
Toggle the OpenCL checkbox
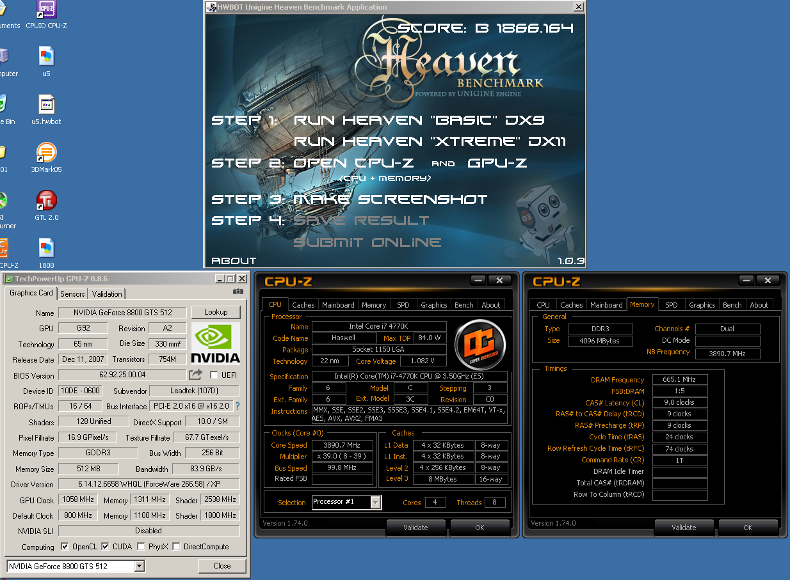coord(65,547)
